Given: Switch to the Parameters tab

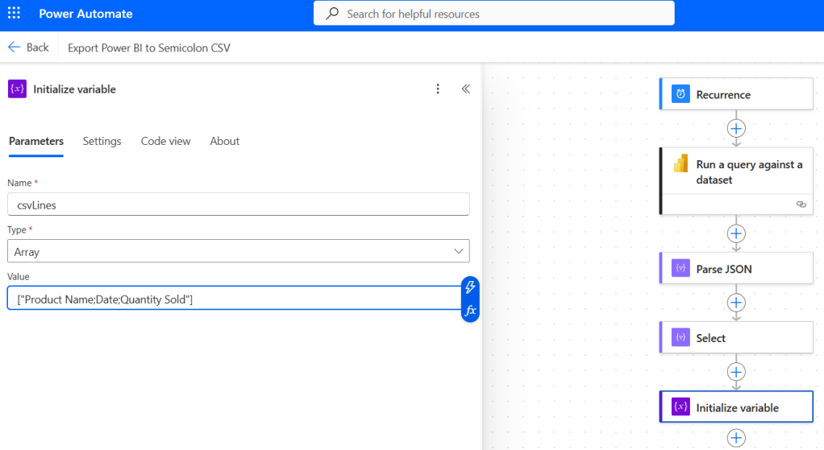Looking at the screenshot, I should [36, 141].
